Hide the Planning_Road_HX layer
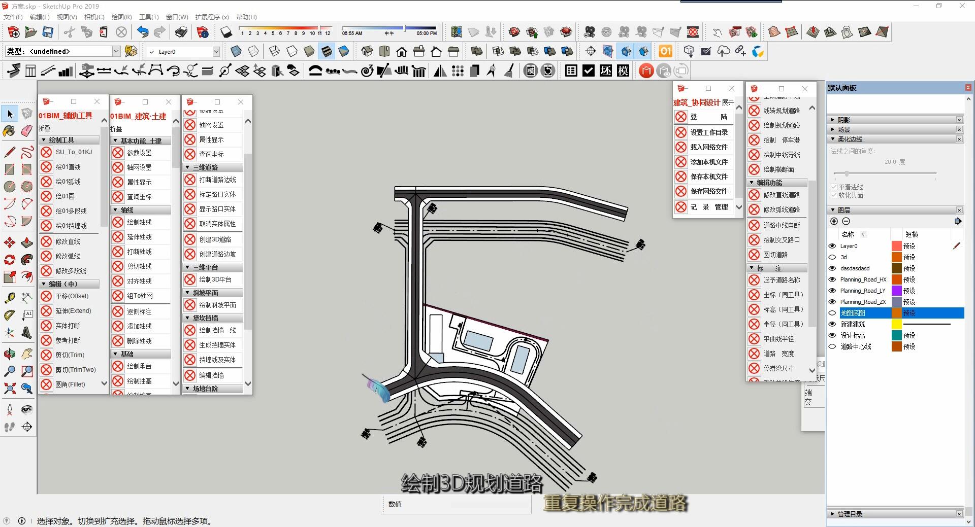This screenshot has height=527, width=975. [832, 279]
